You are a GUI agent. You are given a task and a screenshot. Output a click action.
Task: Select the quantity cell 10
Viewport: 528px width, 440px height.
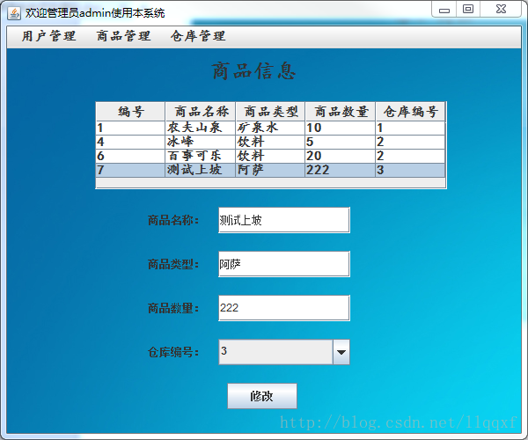[x=341, y=128]
